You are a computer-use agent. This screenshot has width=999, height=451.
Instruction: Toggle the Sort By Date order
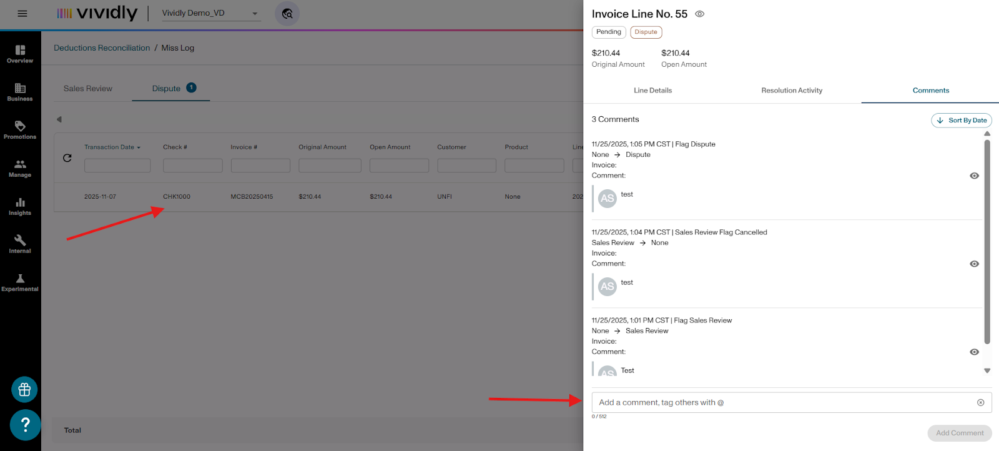click(962, 121)
